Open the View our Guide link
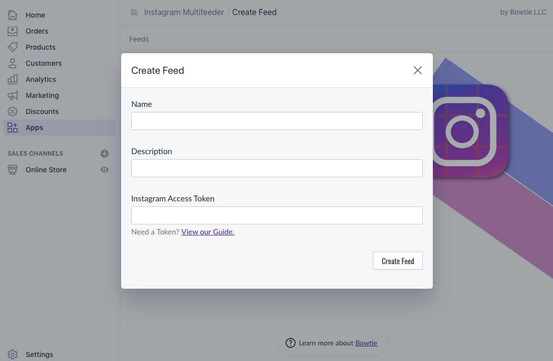 coord(208,232)
